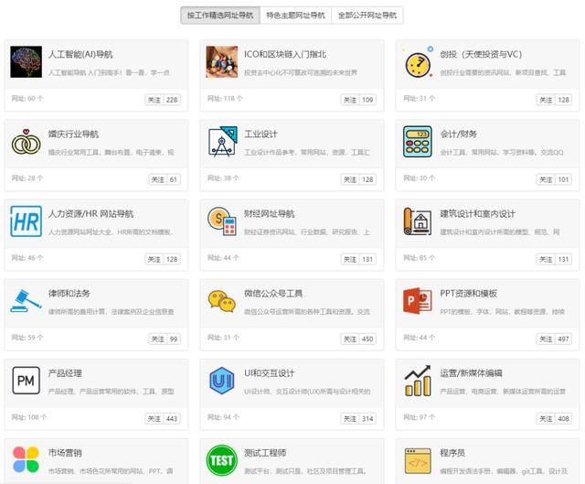The image size is (585, 484).
Task: Click the hexagon UI icon for UI和交互设计
Action: [221, 381]
